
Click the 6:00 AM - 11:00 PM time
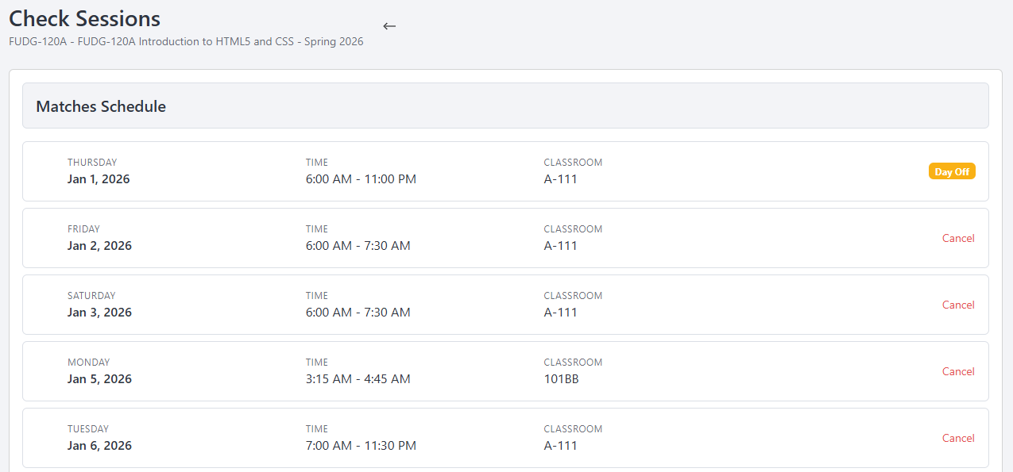pyautogui.click(x=361, y=179)
